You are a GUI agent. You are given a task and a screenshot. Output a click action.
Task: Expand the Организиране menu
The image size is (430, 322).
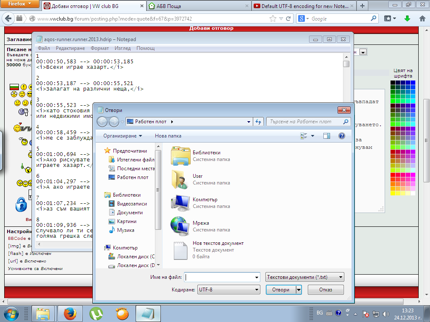click(x=123, y=136)
